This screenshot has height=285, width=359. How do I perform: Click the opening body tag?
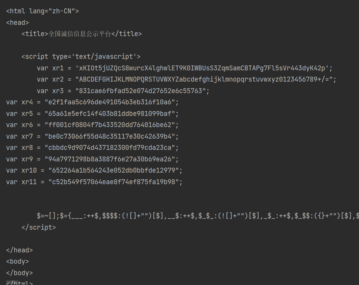coord(17,261)
